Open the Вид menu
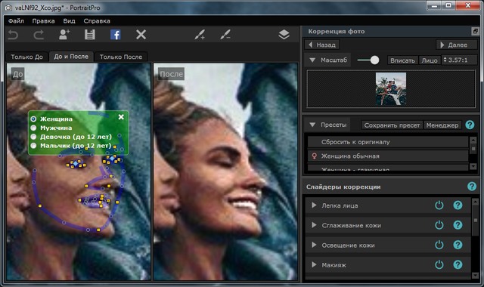 click(x=69, y=21)
